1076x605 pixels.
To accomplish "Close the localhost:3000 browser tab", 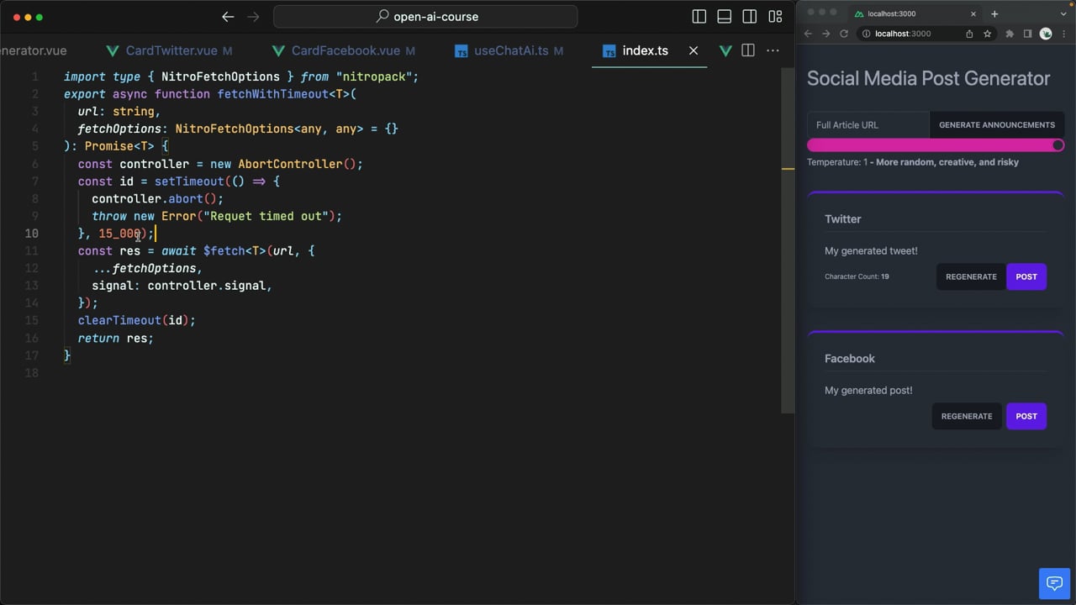I will 973,13.
